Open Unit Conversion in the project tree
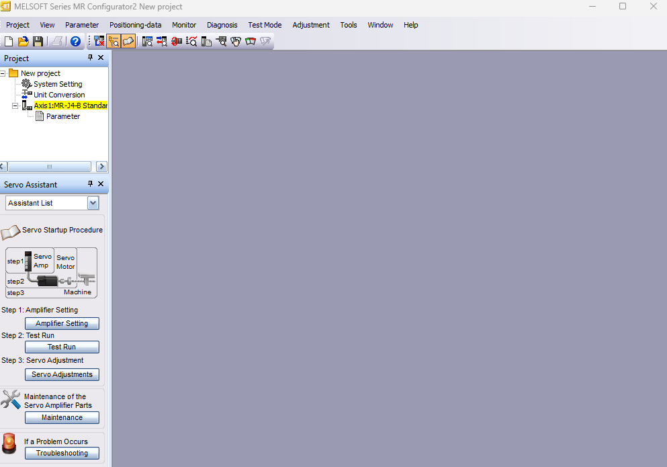This screenshot has height=467, width=667. (58, 95)
